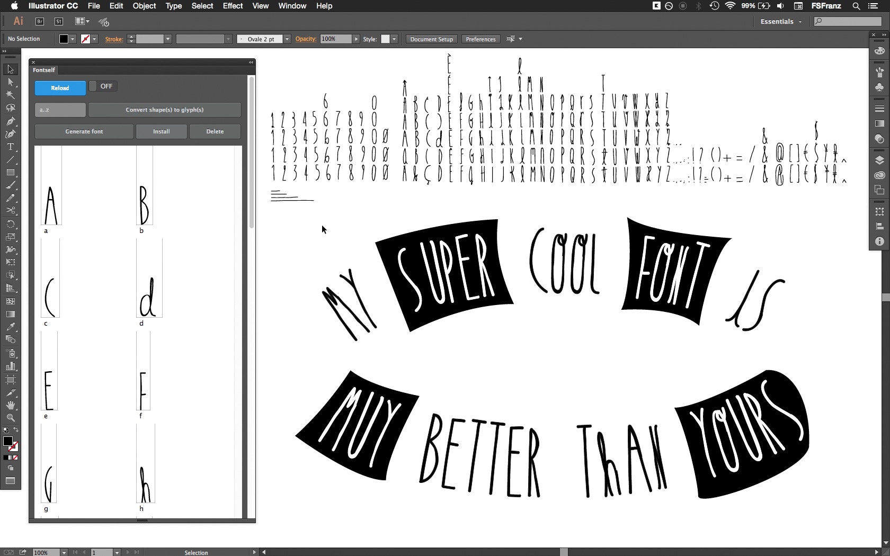Click the Generate font button
Viewport: 890px width, 556px height.
pos(84,131)
